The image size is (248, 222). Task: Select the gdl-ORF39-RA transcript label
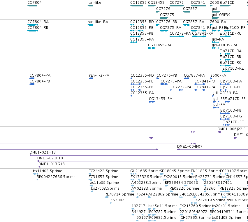pyautogui.click(x=225, y=45)
